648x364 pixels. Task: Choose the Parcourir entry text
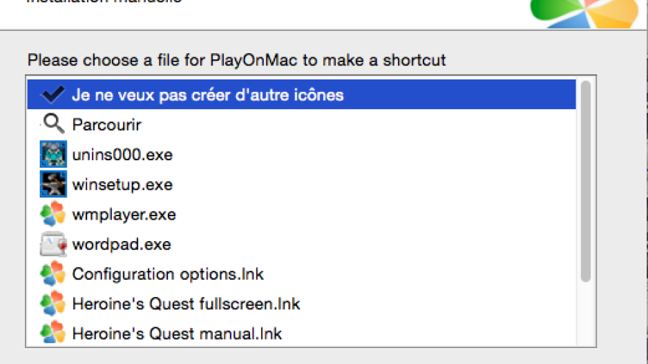point(106,125)
